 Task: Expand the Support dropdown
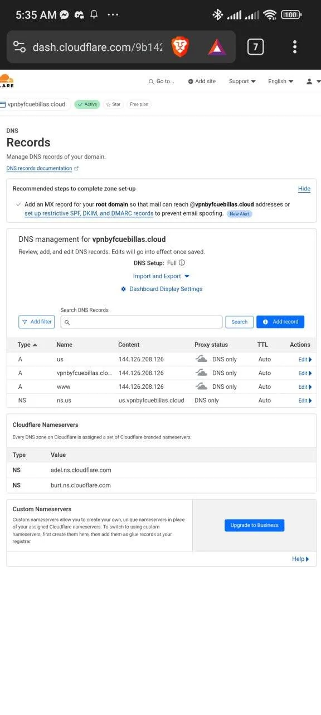point(242,82)
